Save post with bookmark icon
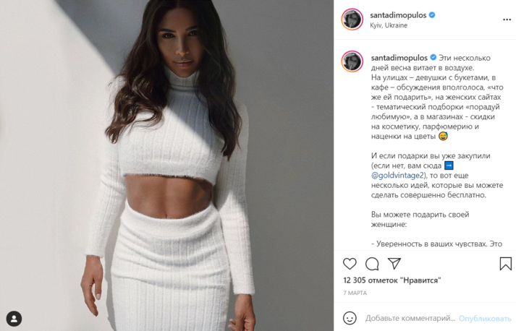Viewport: 516px width, 331px height. pos(505,264)
